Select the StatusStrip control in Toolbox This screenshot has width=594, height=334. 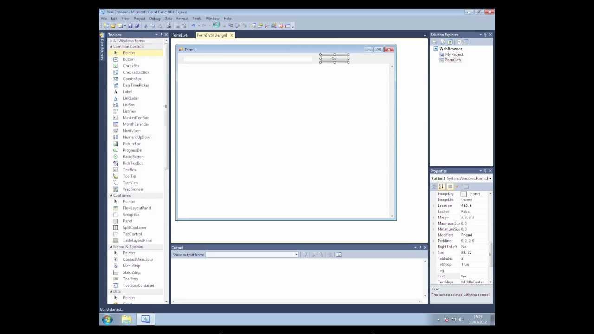pos(131,272)
